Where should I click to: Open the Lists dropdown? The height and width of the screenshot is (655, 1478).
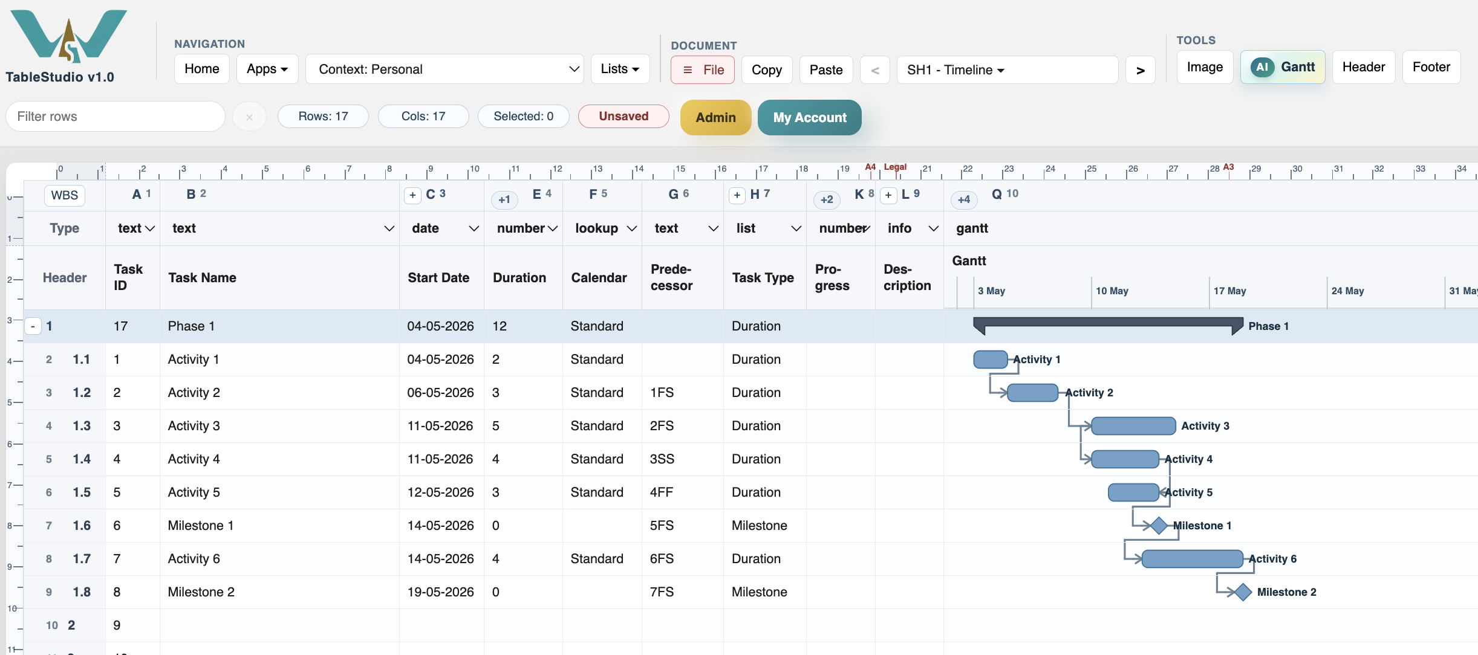point(620,69)
